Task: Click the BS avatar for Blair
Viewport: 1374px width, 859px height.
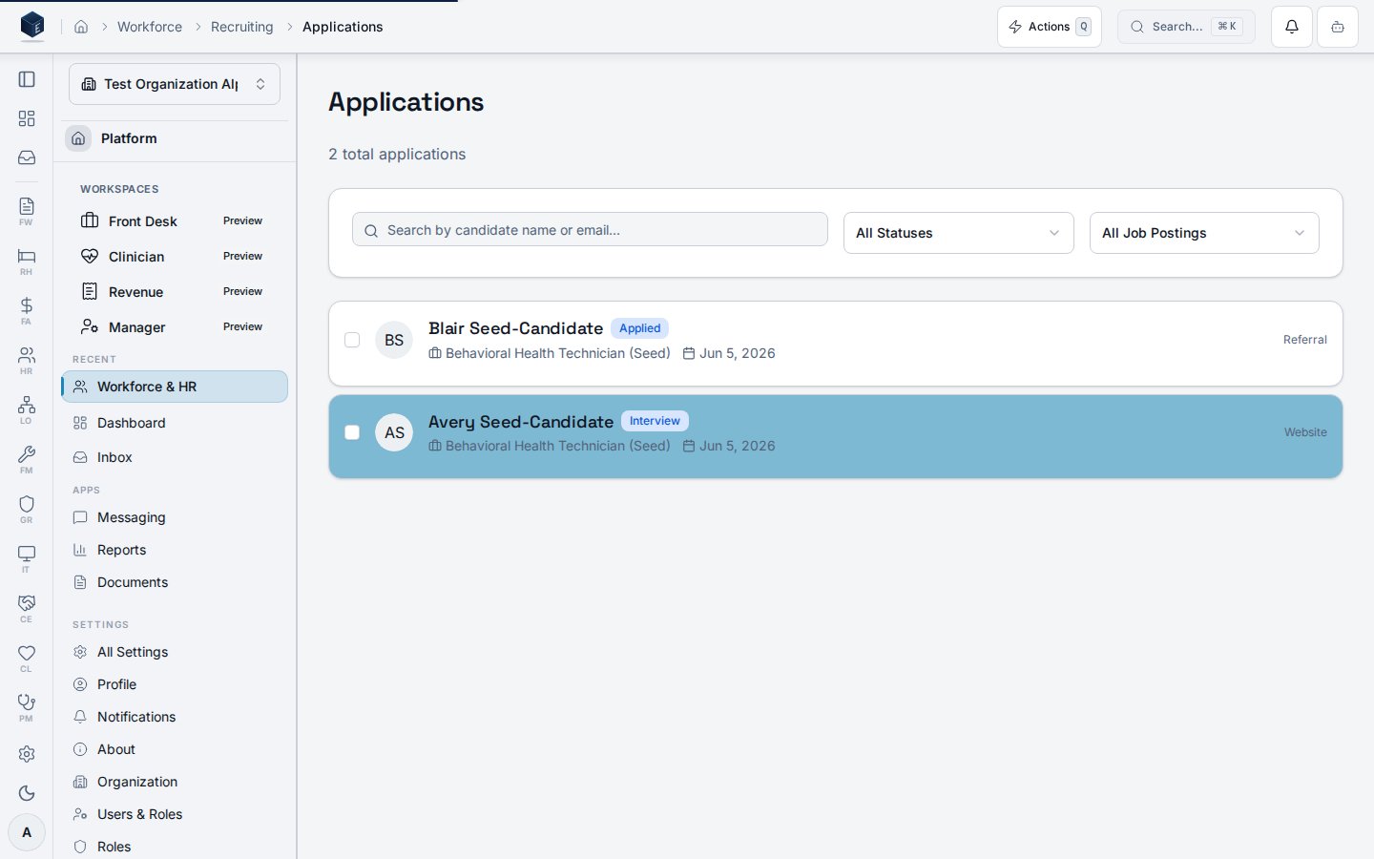Action: 394,340
